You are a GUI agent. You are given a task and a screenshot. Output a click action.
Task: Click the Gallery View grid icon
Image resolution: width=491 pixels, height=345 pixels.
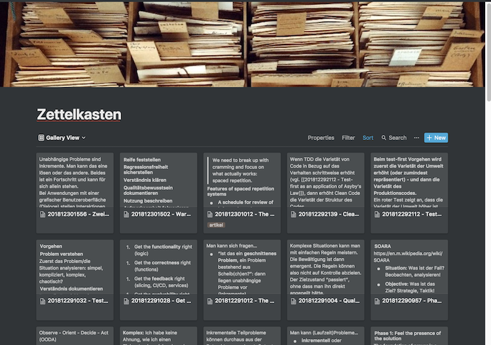41,137
